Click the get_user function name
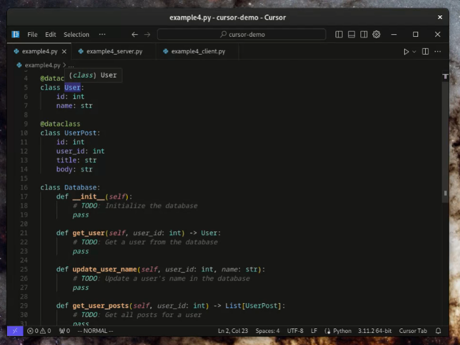The width and height of the screenshot is (460, 345). click(88, 233)
